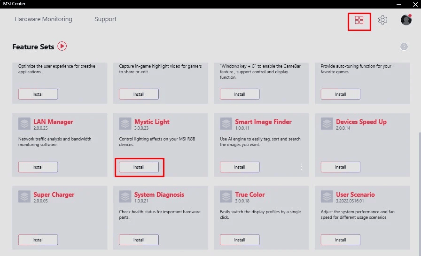Click the LAN Manager title
Image resolution: width=421 pixels, height=256 pixels.
53,122
